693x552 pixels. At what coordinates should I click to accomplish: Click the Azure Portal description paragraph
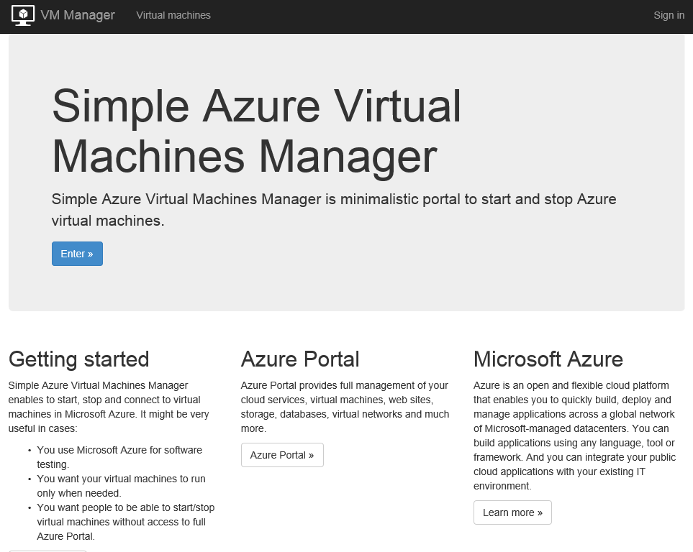click(345, 407)
